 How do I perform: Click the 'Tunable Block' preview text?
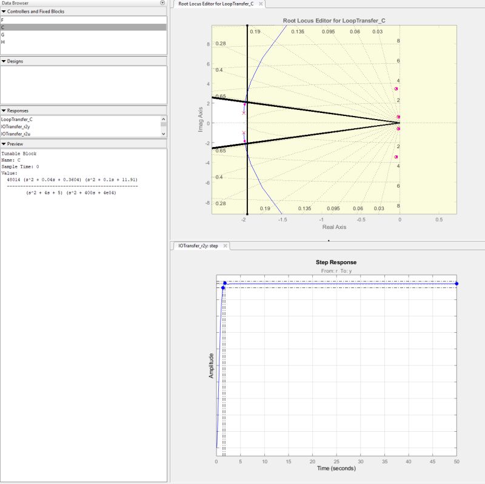19,154
